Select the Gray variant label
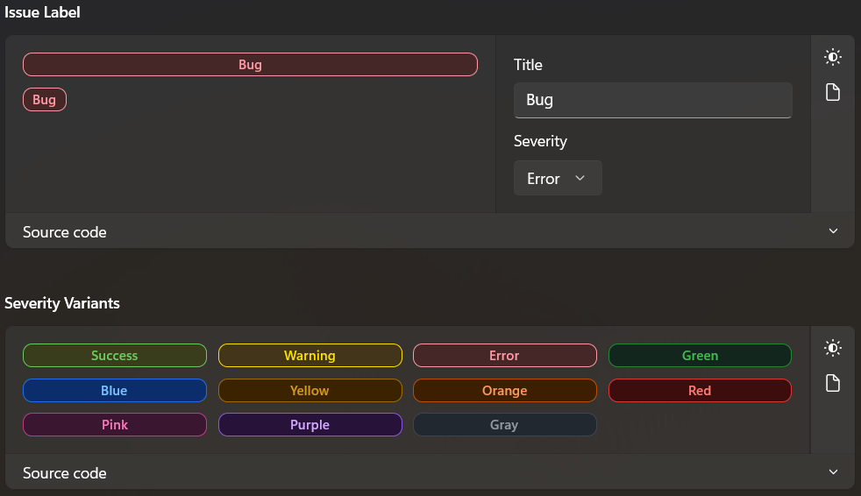The height and width of the screenshot is (496, 861). coord(505,425)
